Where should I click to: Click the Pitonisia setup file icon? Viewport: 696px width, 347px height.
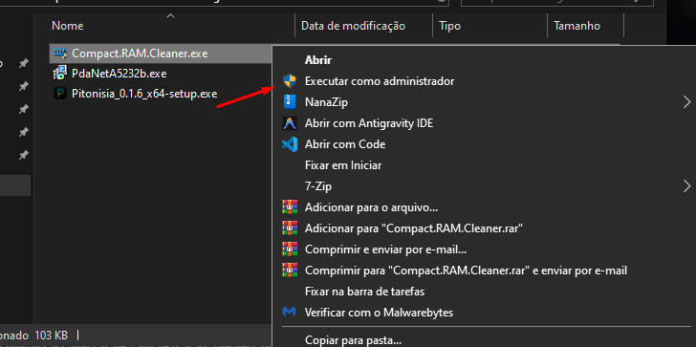59,93
